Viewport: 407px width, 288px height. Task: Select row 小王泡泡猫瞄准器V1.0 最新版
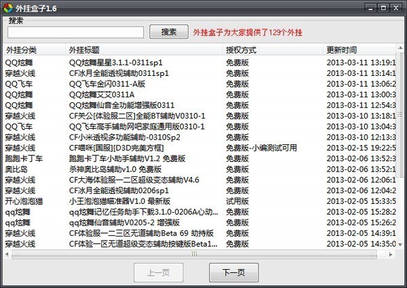point(200,201)
